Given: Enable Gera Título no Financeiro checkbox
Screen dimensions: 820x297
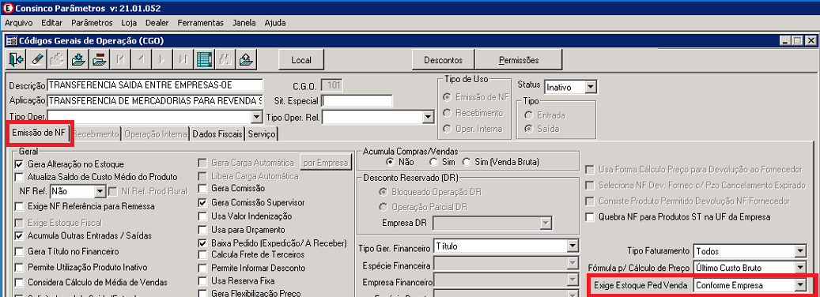Looking at the screenshot, I should click(19, 251).
